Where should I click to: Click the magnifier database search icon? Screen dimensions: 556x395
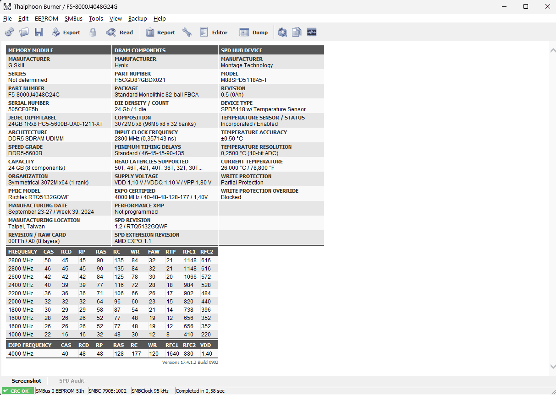[x=283, y=32]
